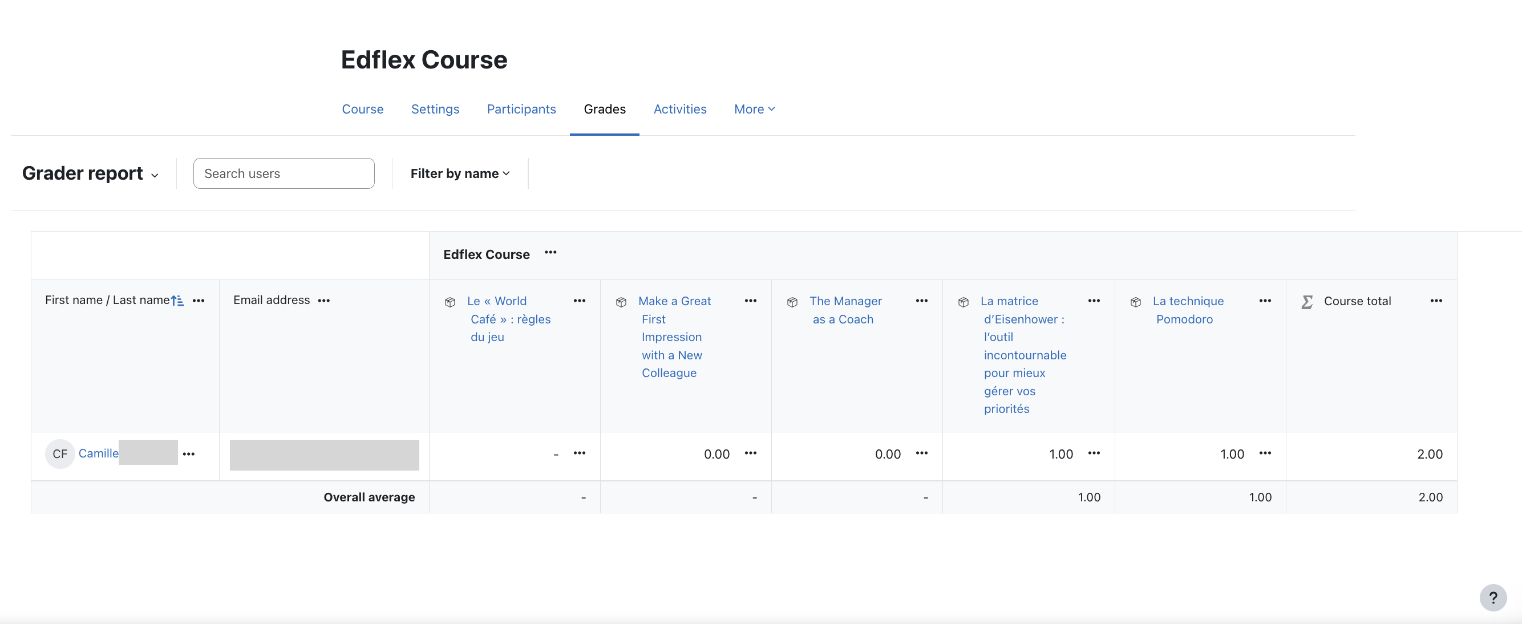Open the help question mark button

click(1493, 598)
